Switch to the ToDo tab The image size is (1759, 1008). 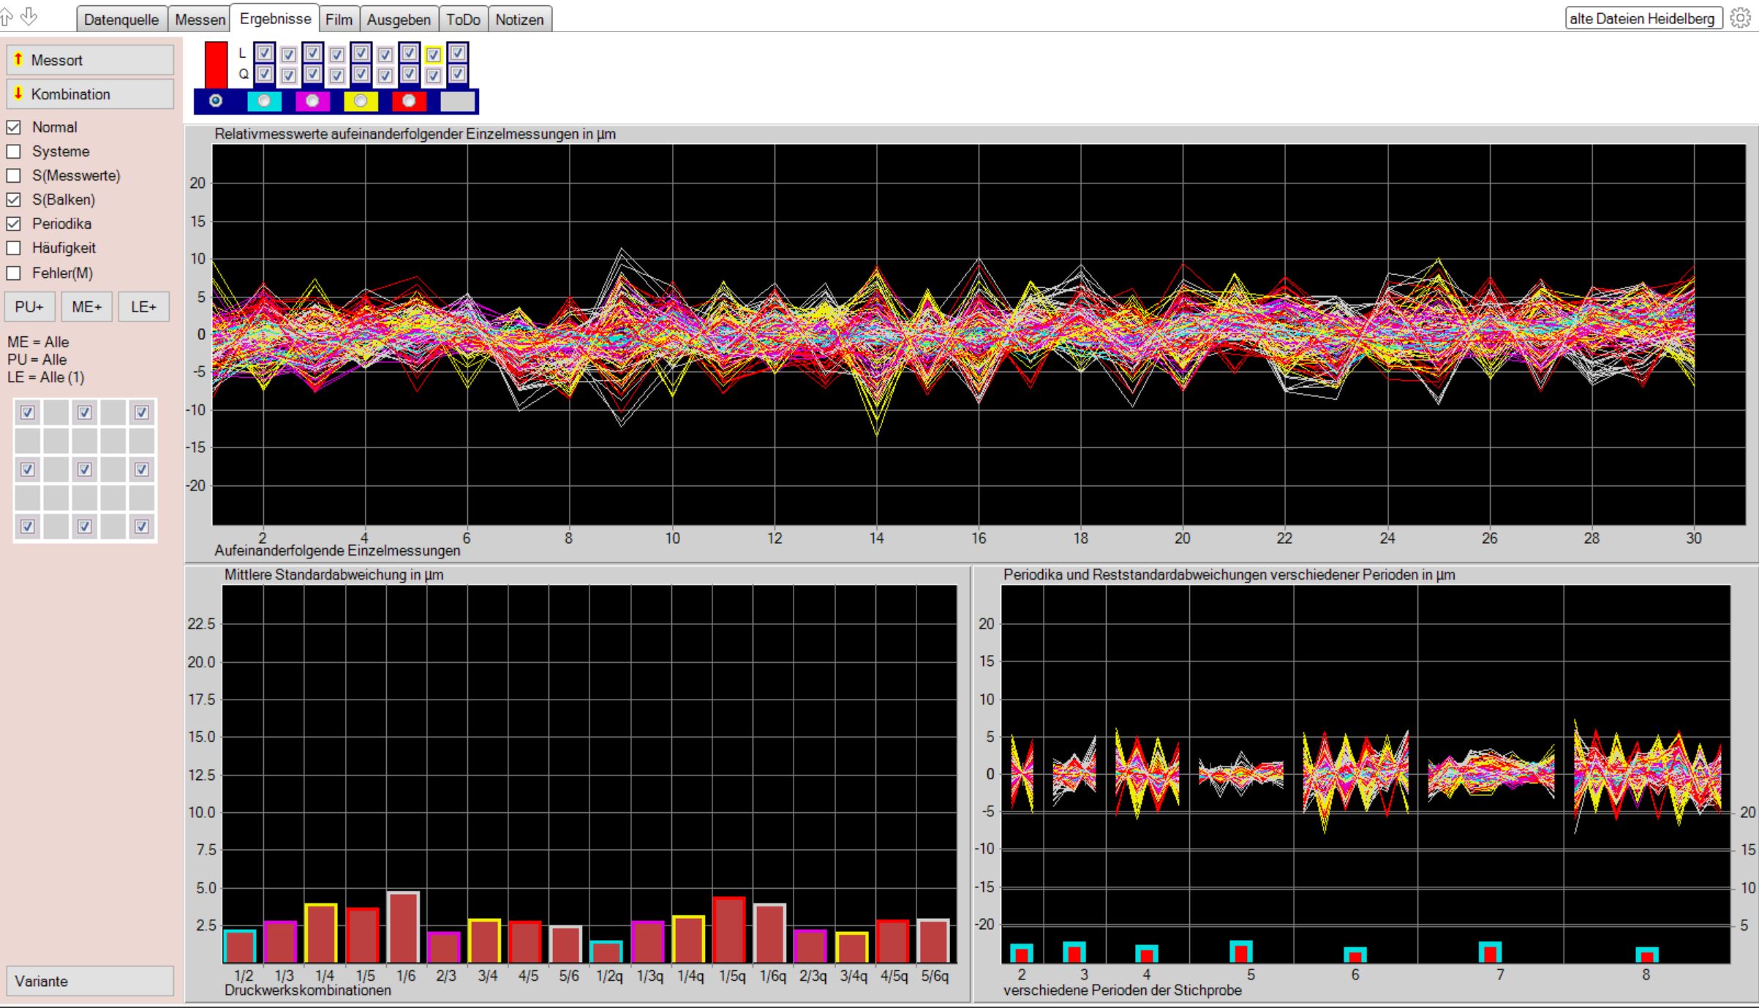(x=463, y=20)
